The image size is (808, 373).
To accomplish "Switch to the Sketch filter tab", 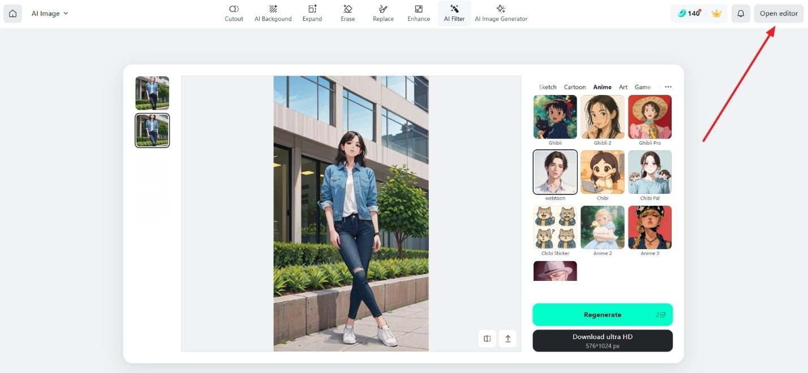I will [x=547, y=87].
